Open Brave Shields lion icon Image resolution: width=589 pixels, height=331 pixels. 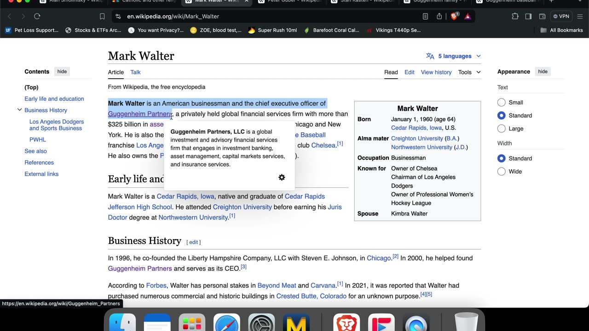point(454,16)
